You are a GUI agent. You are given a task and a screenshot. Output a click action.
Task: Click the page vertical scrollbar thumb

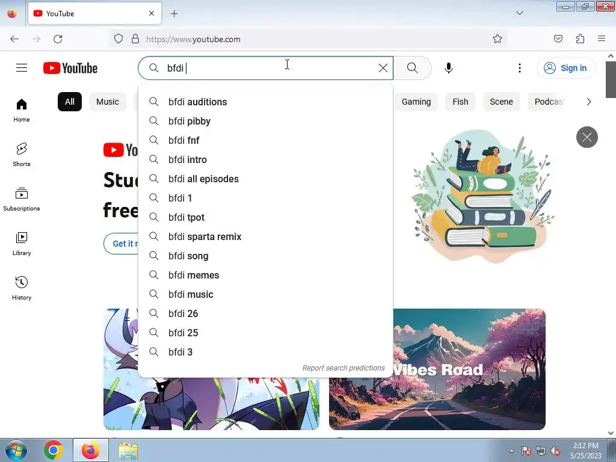[x=611, y=79]
